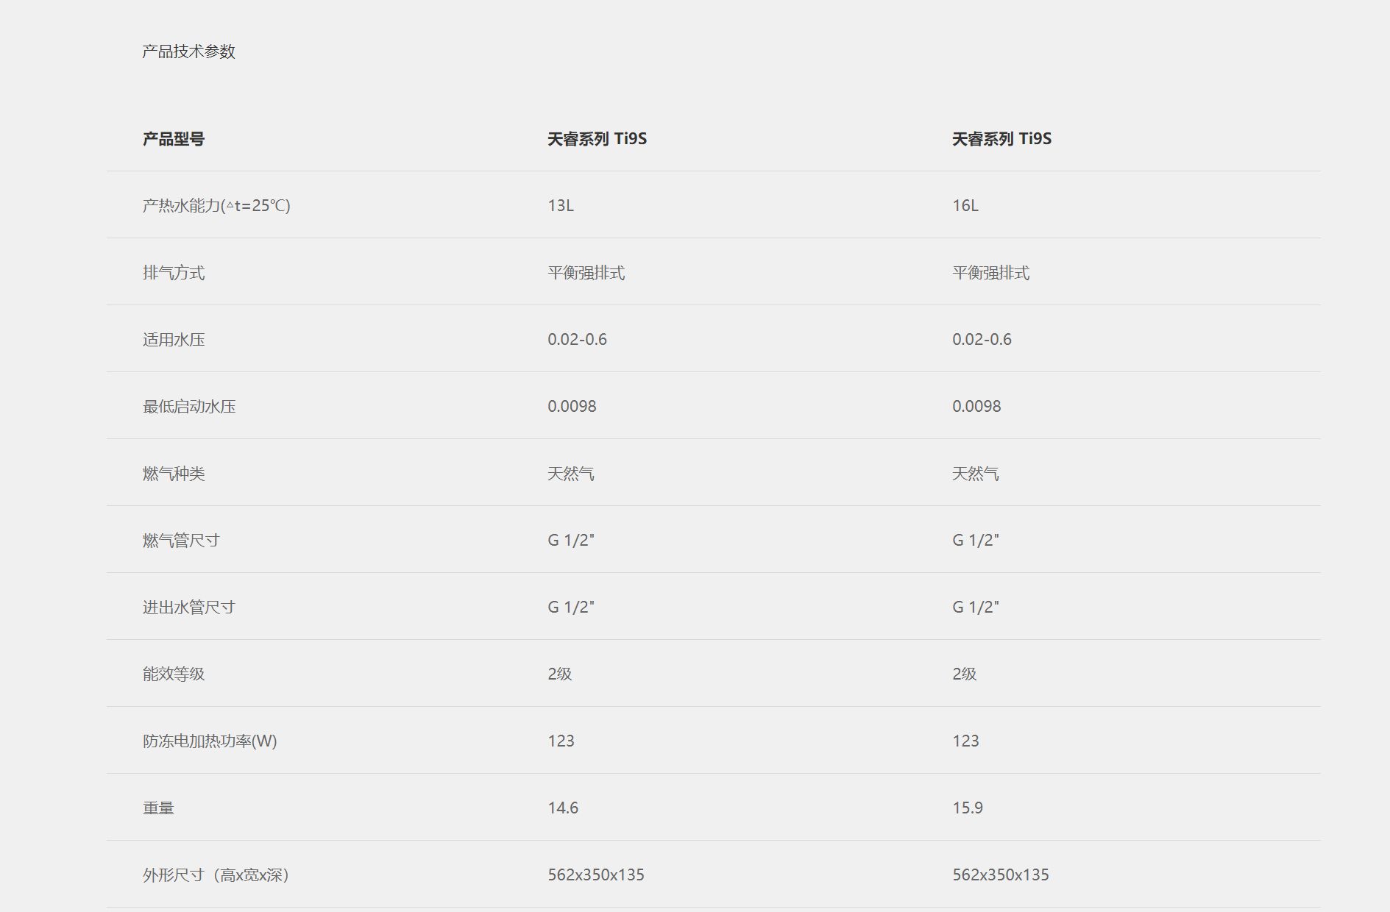Click the 燃气种类 row label
Viewport: 1390px width, 912px height.
(174, 474)
